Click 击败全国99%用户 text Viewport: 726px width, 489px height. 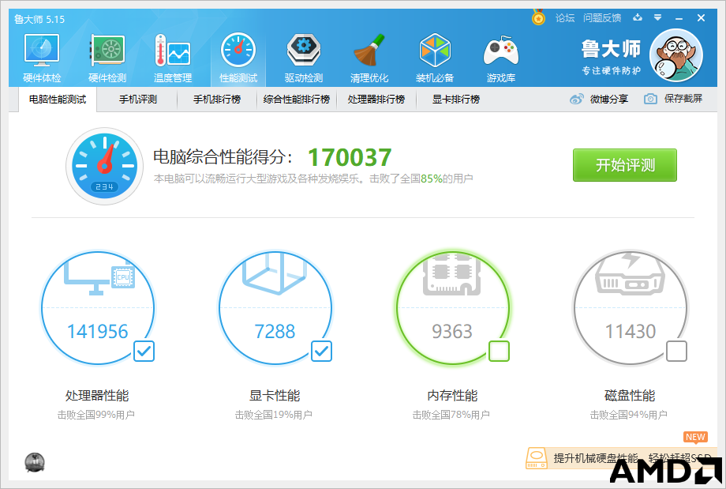[95, 415]
